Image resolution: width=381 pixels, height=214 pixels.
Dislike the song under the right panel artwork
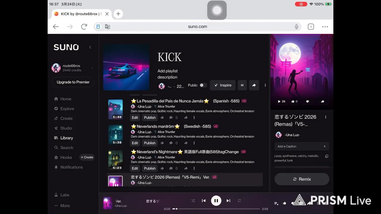(307, 101)
